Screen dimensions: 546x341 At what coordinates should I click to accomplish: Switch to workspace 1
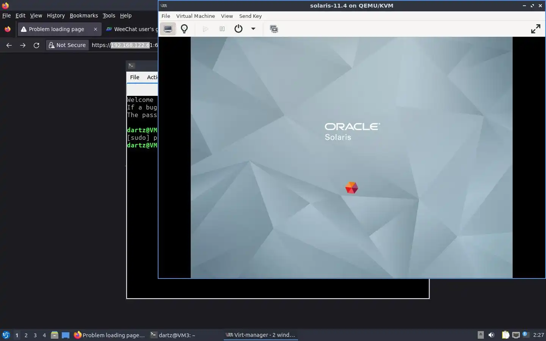(x=17, y=335)
